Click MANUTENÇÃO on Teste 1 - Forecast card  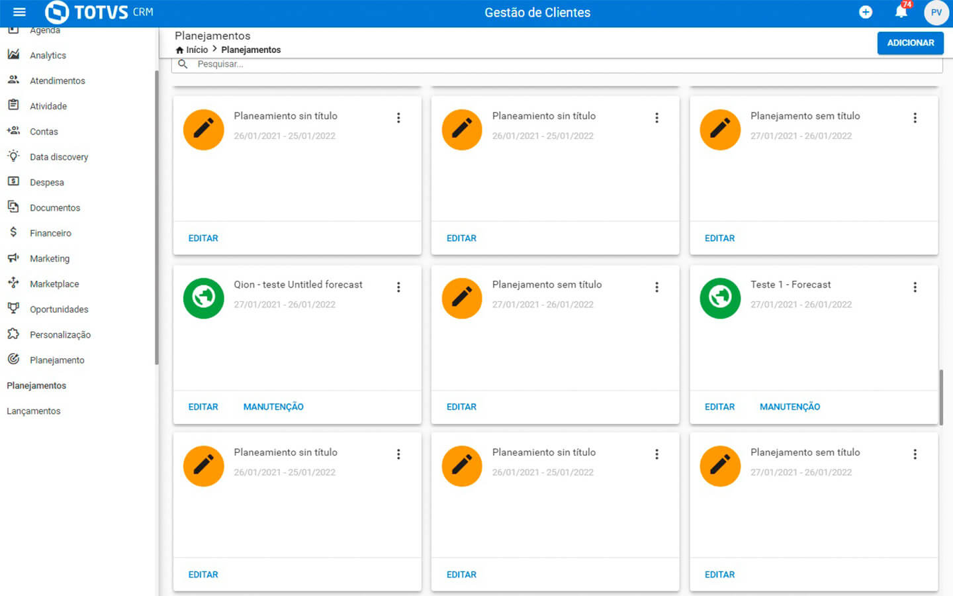[790, 407]
